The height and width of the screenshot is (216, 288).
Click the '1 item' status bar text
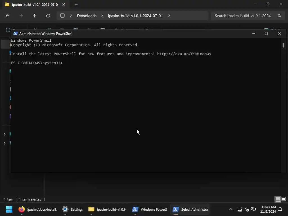coord(9,199)
